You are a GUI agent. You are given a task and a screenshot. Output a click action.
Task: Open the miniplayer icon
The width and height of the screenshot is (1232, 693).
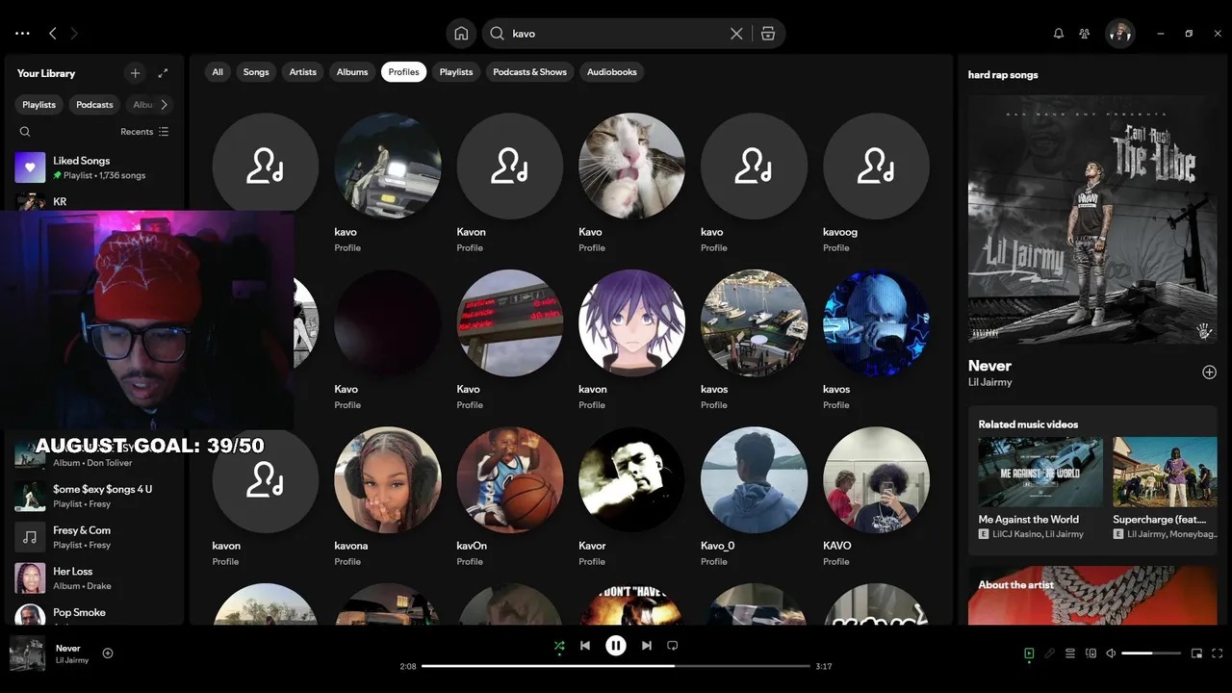1196,654
